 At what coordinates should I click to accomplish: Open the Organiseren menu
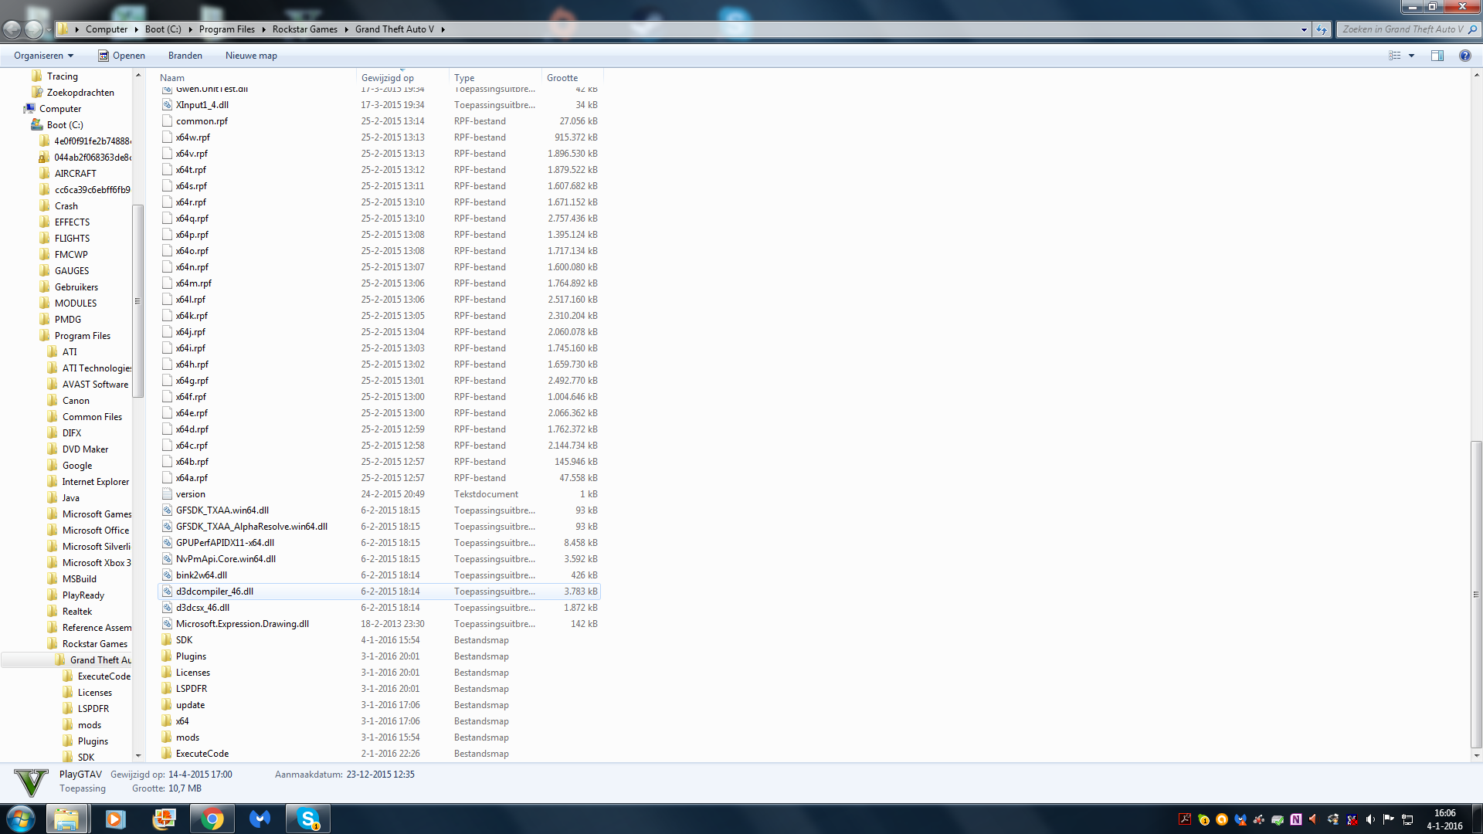coord(43,56)
